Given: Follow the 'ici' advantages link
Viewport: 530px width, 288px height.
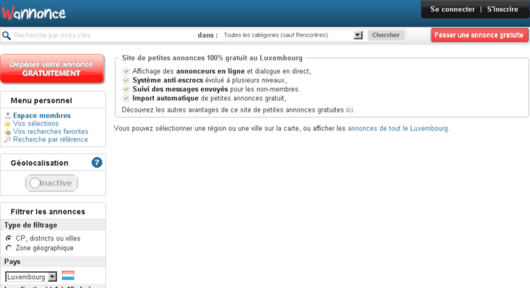Looking at the screenshot, I should (x=349, y=110).
